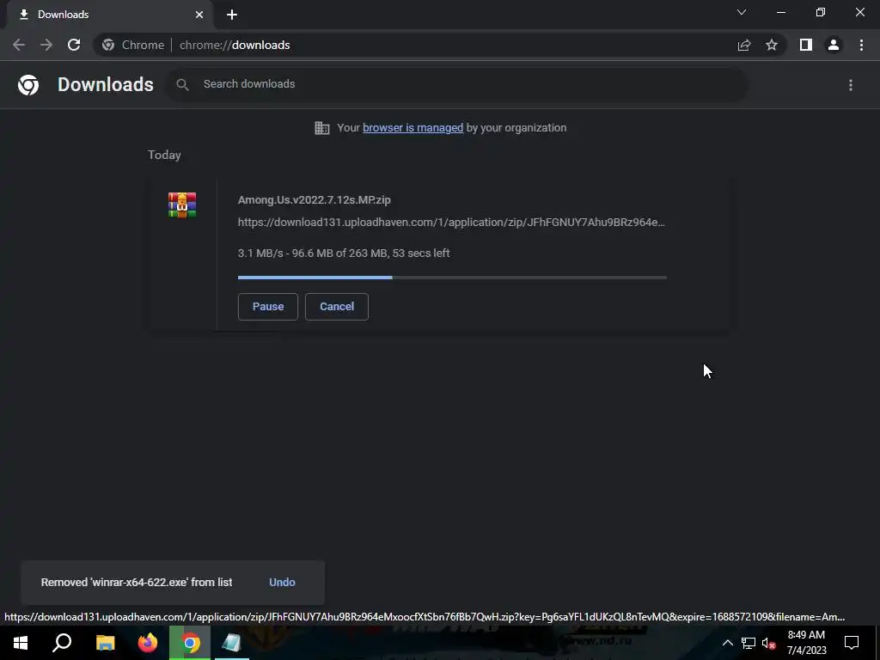This screenshot has width=880, height=660.
Task: Open the network status tray icon
Action: 749,643
